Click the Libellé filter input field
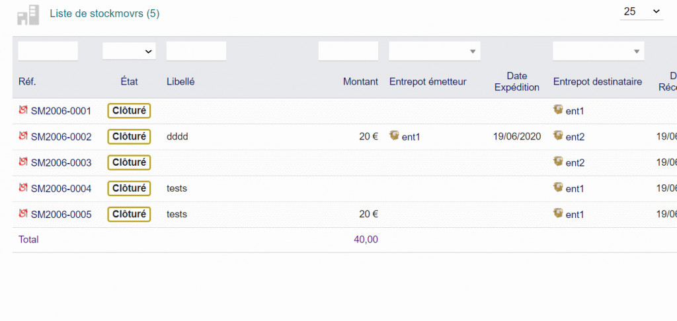Image resolution: width=677 pixels, height=321 pixels. pos(196,51)
